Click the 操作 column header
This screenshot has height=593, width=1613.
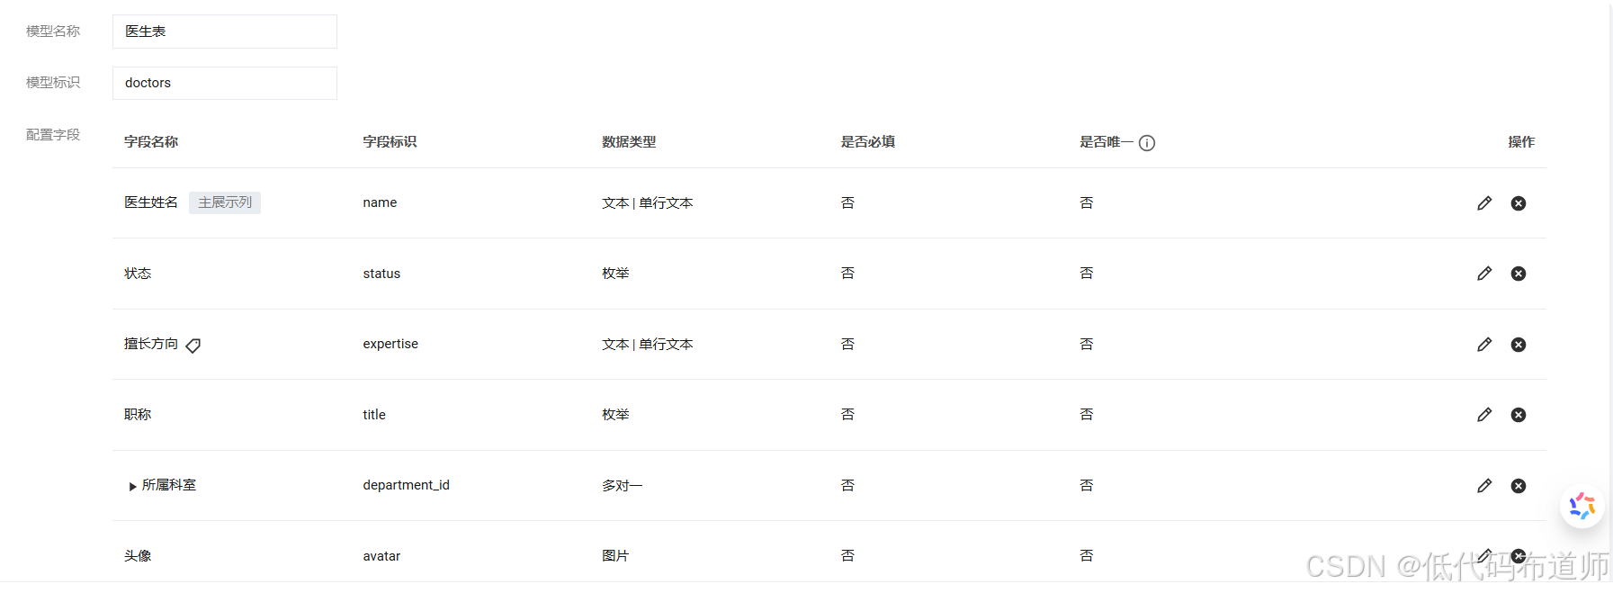(1521, 142)
